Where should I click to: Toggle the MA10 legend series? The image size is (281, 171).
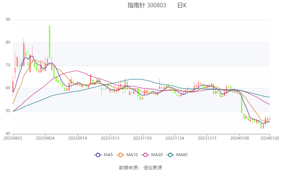pyautogui.click(x=127, y=155)
